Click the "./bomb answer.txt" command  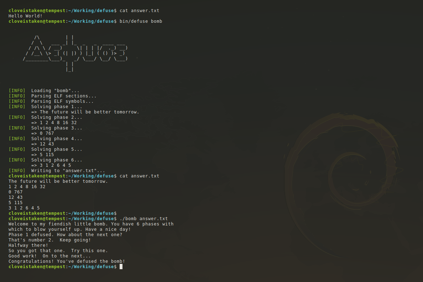coord(144,219)
